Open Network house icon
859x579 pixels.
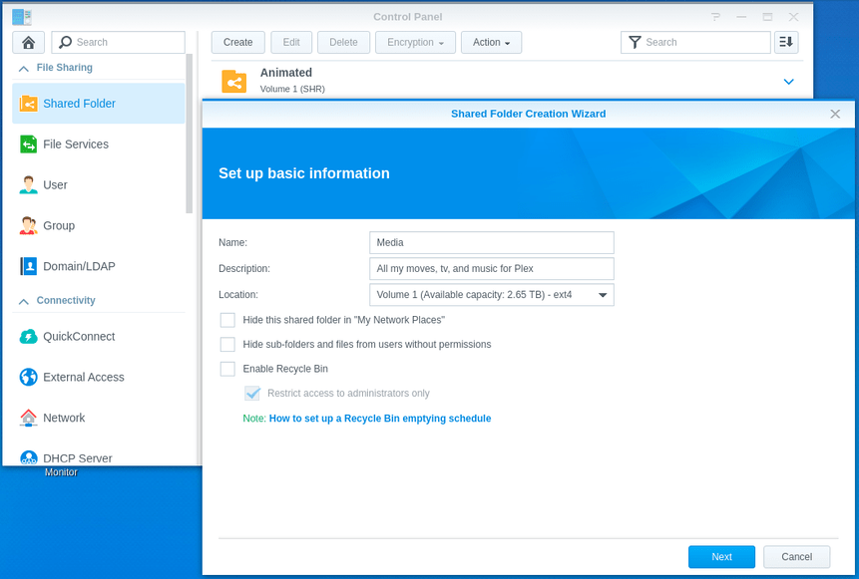29,418
